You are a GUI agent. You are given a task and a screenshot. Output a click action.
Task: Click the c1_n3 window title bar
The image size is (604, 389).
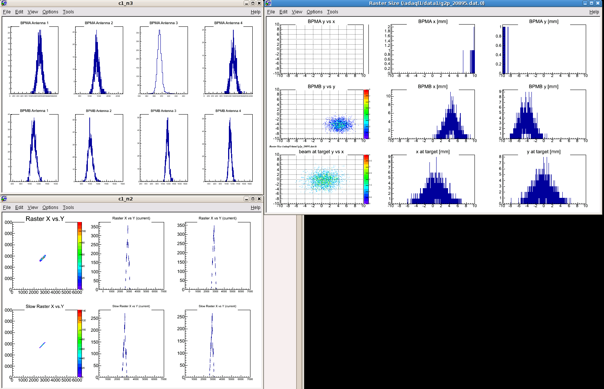pyautogui.click(x=125, y=3)
